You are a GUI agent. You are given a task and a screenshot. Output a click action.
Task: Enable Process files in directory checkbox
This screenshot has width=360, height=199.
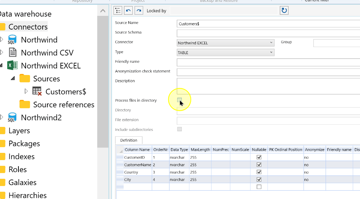(180, 100)
